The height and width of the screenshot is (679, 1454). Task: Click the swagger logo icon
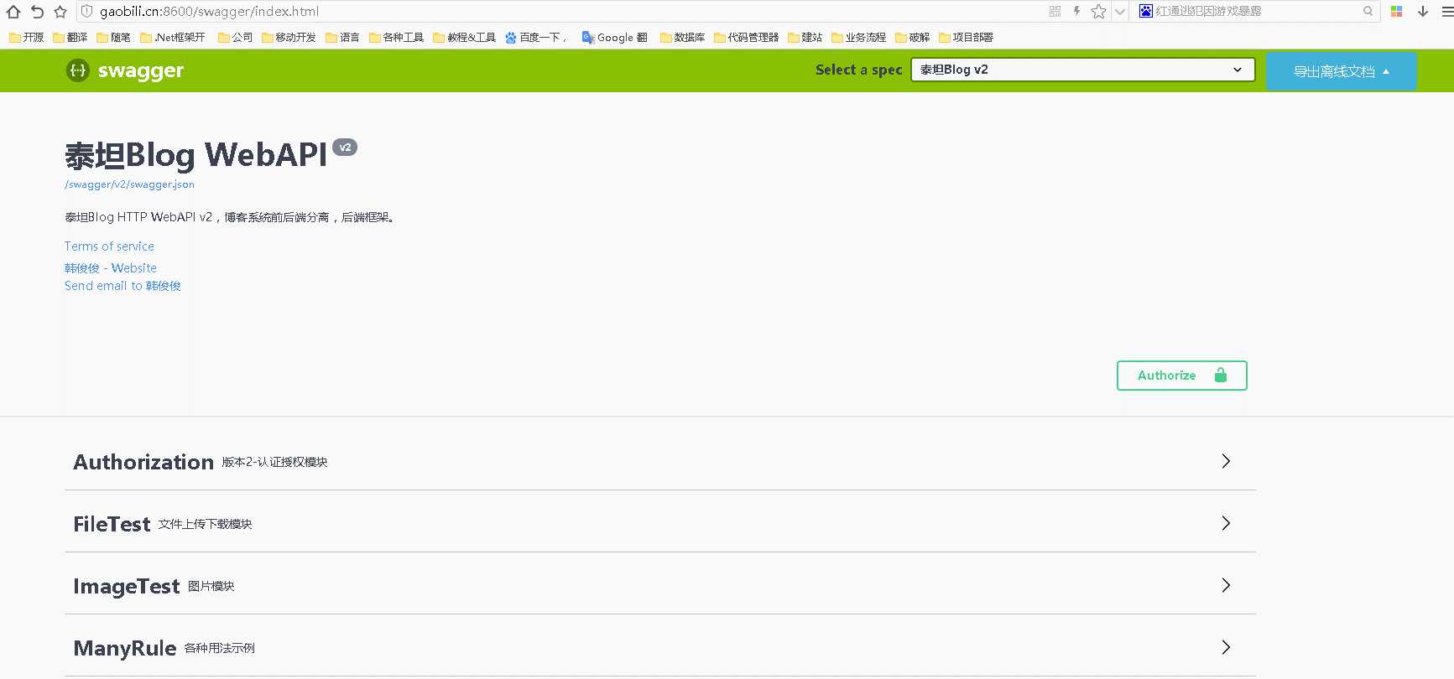[77, 70]
